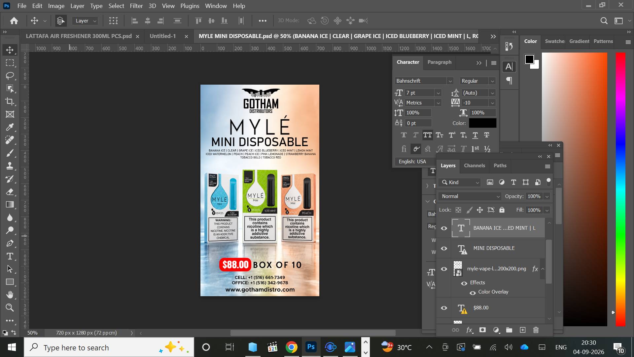
Task: Open the Bahnschrift font family dropdown
Action: 424,81
